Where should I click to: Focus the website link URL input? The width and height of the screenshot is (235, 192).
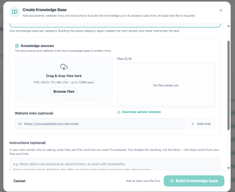point(100,124)
